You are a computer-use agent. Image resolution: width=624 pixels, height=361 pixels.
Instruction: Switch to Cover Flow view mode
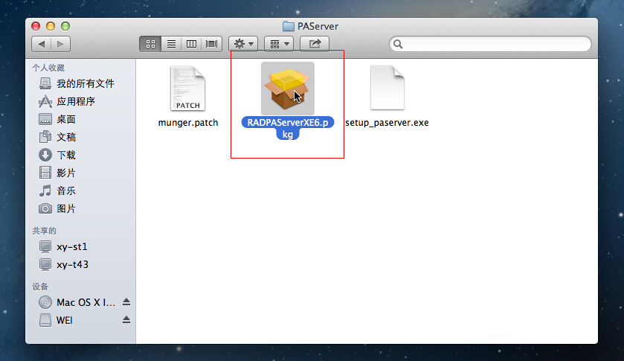click(x=212, y=44)
